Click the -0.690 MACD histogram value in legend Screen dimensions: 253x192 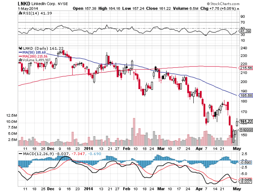point(94,154)
